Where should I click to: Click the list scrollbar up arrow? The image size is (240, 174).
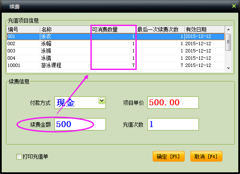228,29
